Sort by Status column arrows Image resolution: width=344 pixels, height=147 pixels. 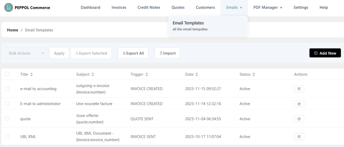coord(254,75)
